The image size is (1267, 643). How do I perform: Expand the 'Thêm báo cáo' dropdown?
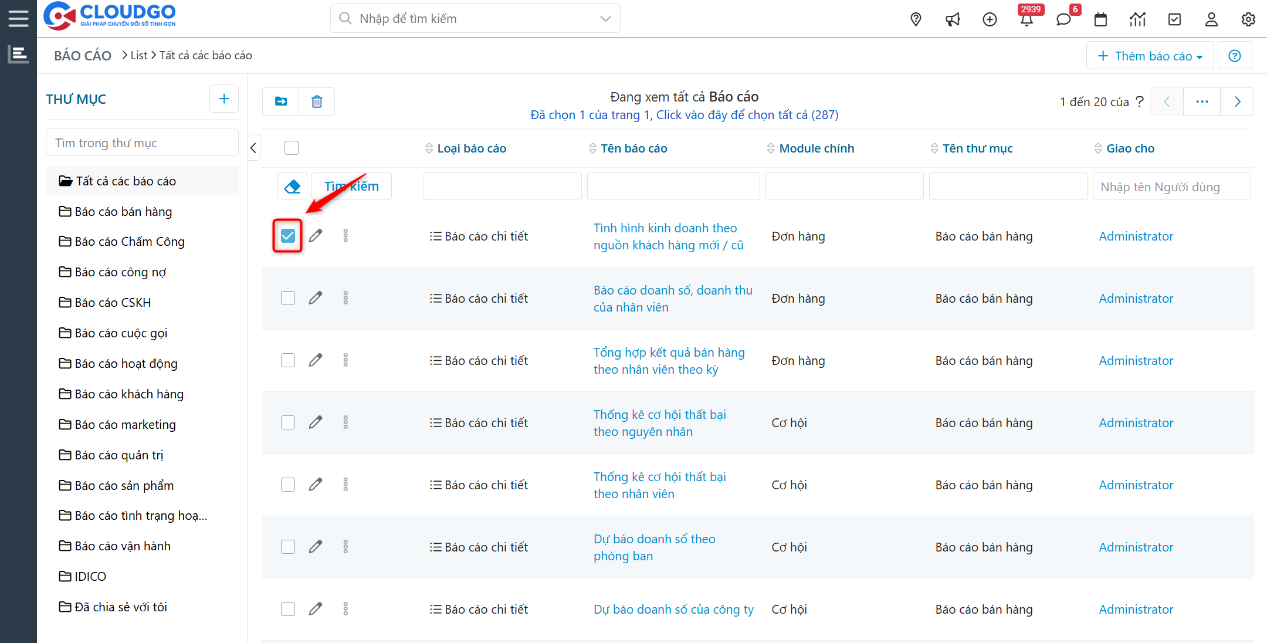coord(1150,56)
